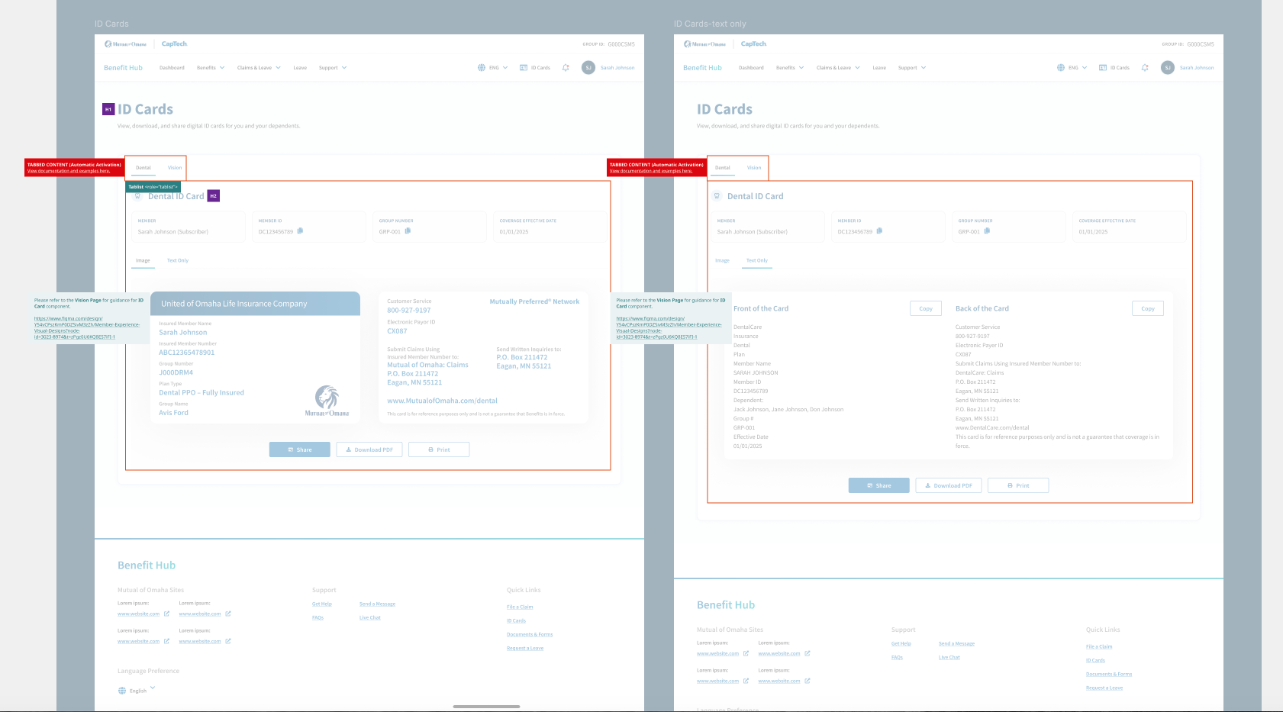Copy Group Number using icon in ID Cards frame

(x=408, y=230)
